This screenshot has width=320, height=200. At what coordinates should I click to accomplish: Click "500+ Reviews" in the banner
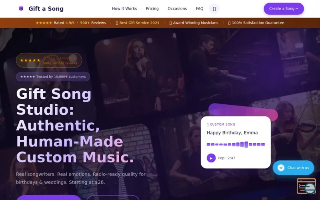(x=93, y=23)
